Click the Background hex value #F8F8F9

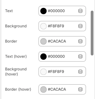56,26
